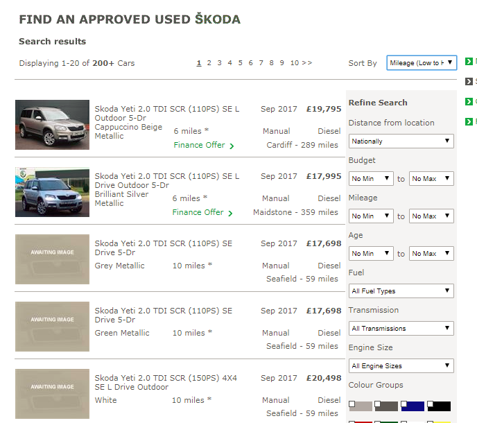Viewport: 477px width, 423px height.
Task: Tick the light grey colour group checkbox
Action: pyautogui.click(x=352, y=404)
